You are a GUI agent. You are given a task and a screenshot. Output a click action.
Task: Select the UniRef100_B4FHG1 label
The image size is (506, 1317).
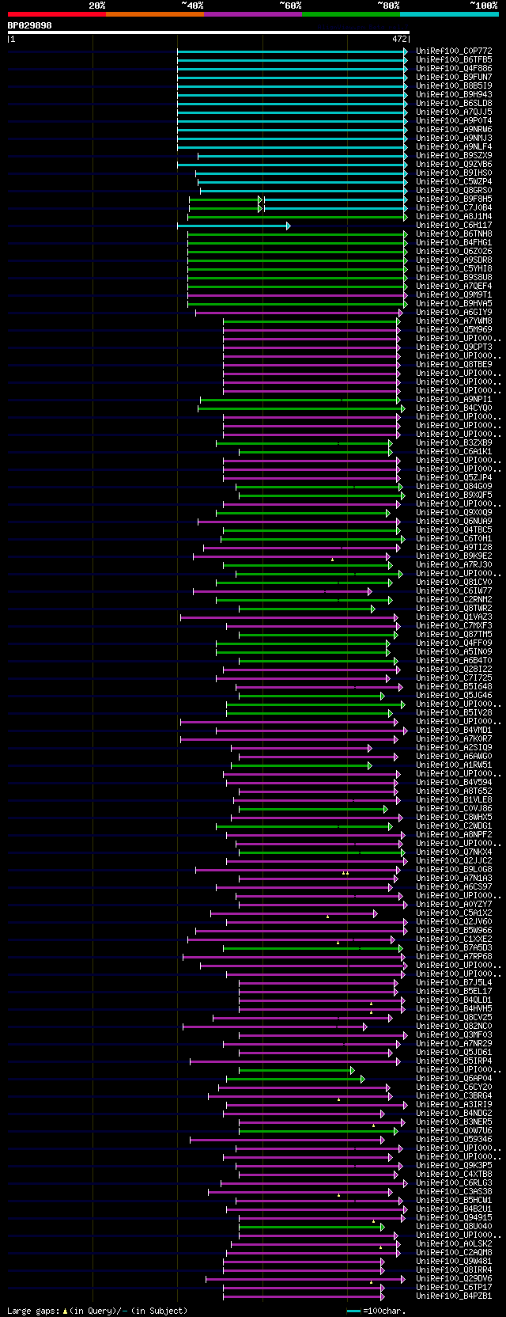pyautogui.click(x=454, y=242)
